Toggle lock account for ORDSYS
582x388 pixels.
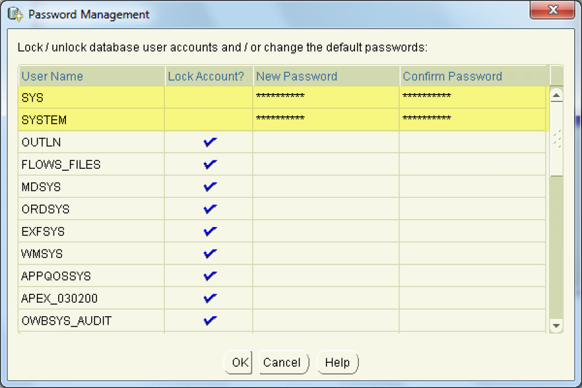210,210
